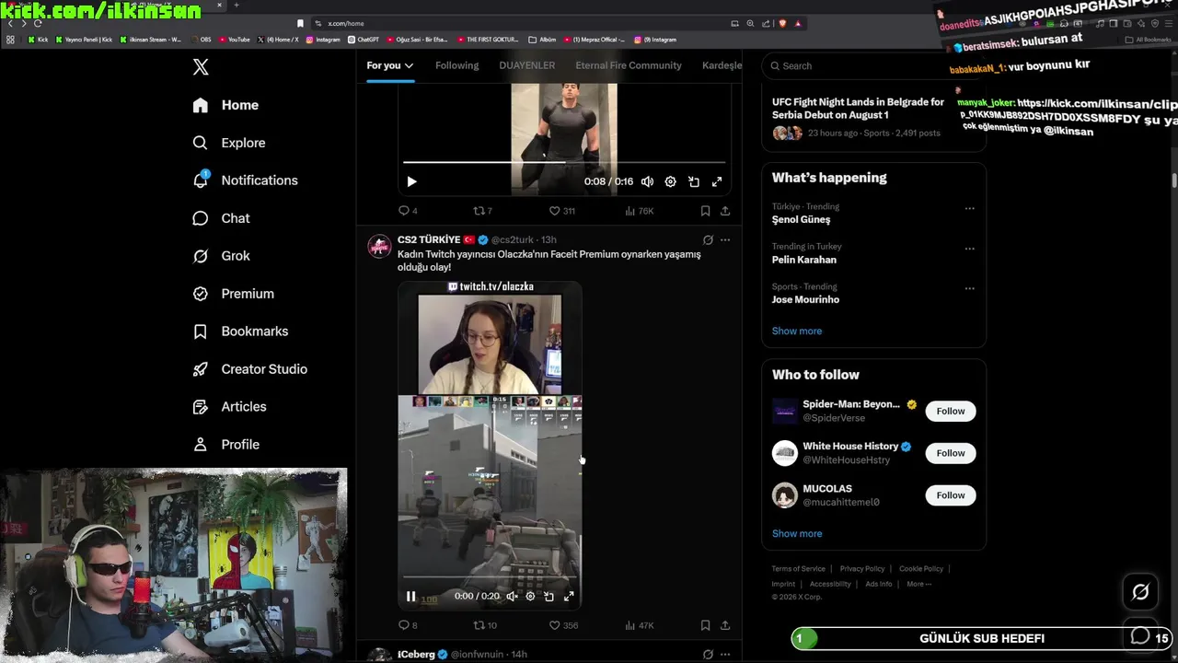Image resolution: width=1178 pixels, height=663 pixels.
Task: Bookmark the CS2 TÜRKİYE post
Action: pyautogui.click(x=705, y=625)
